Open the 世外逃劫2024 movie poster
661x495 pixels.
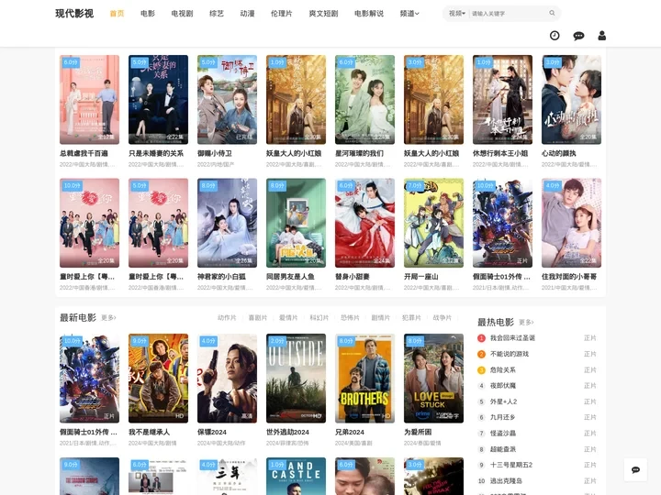tap(296, 379)
